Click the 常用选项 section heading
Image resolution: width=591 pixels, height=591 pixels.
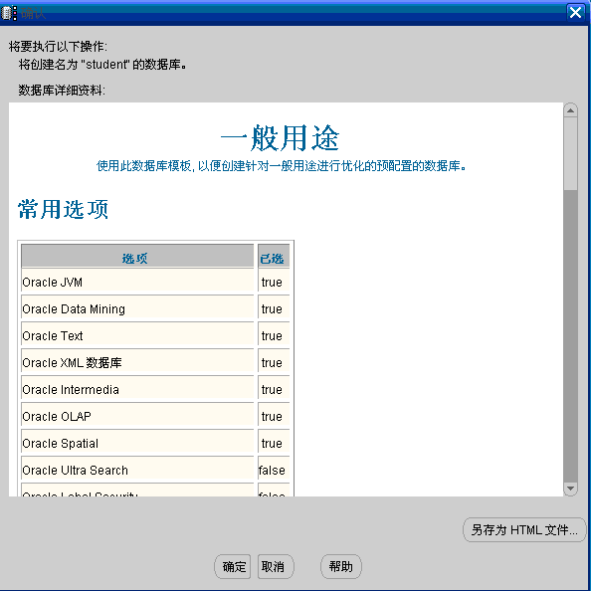point(63,209)
